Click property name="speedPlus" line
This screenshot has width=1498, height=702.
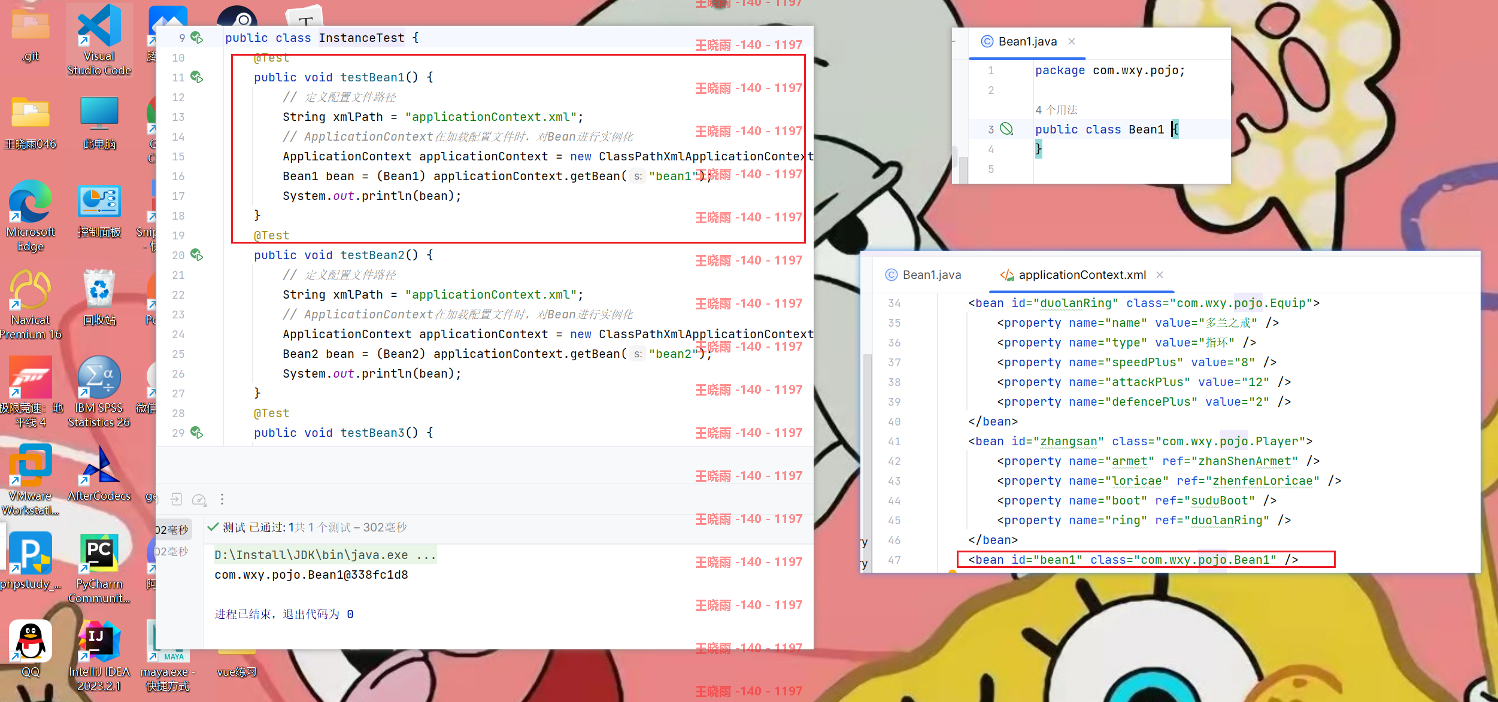(x=1136, y=362)
